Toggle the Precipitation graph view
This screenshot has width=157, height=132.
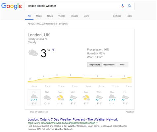pos(109,65)
